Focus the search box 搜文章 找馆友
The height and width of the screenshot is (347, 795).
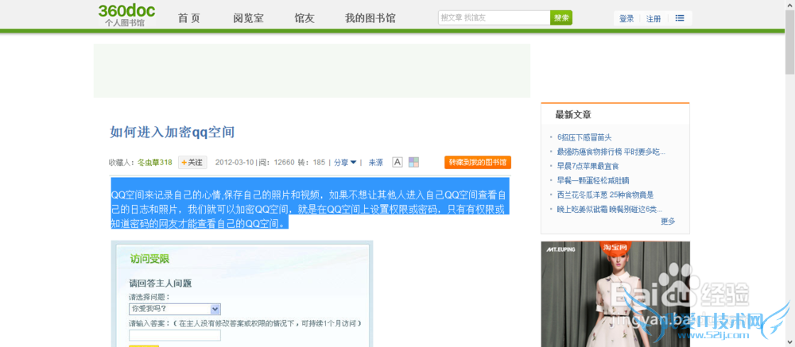(494, 17)
